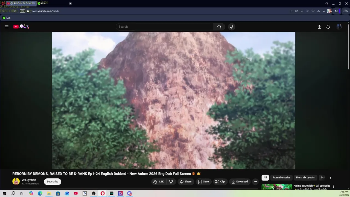
Task: Open YouTube account avatar menu
Action: 339,27
